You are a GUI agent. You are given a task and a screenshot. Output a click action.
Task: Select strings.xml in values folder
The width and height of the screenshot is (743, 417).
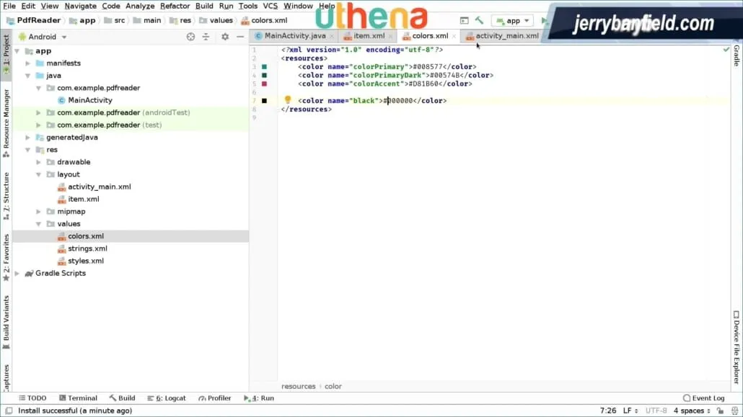87,248
